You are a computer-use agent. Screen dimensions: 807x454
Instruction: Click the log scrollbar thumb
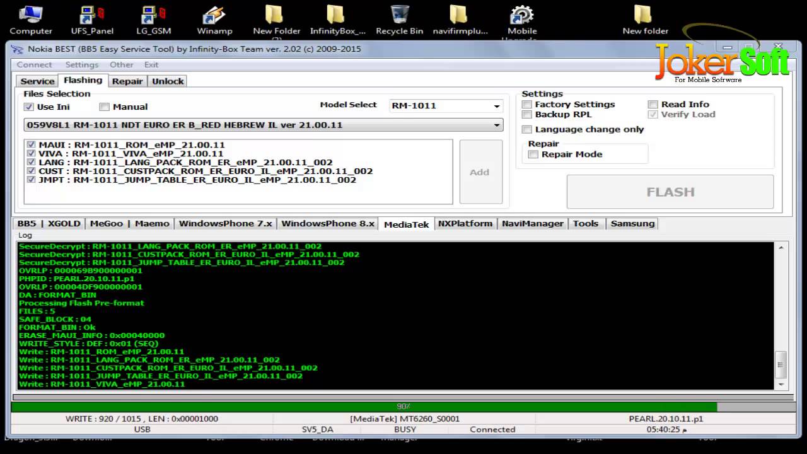pos(781,364)
